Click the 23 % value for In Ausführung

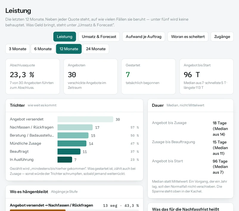click(x=135, y=160)
